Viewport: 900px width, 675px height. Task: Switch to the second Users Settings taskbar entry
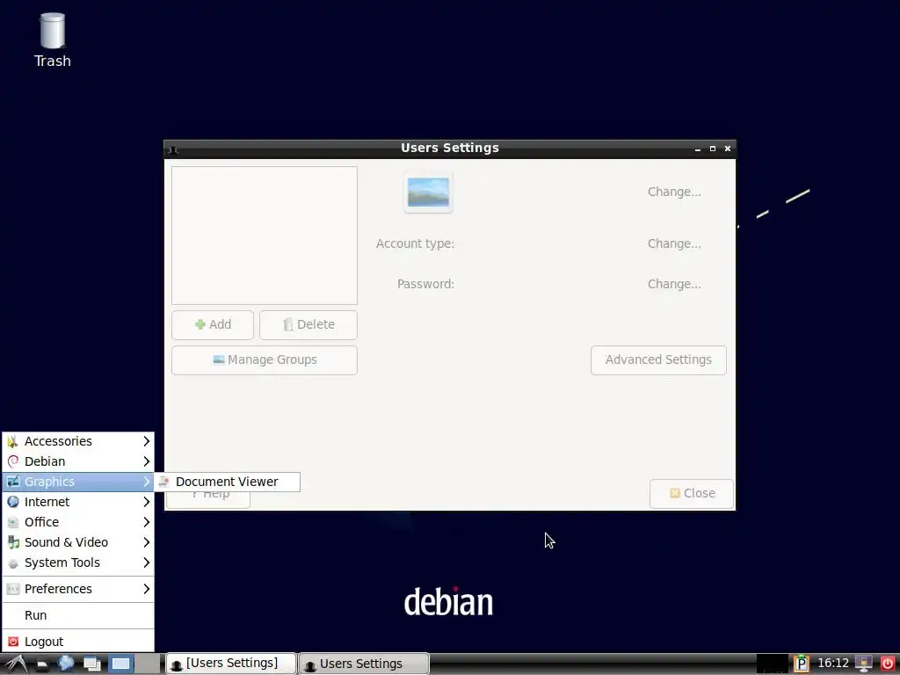pyautogui.click(x=364, y=664)
